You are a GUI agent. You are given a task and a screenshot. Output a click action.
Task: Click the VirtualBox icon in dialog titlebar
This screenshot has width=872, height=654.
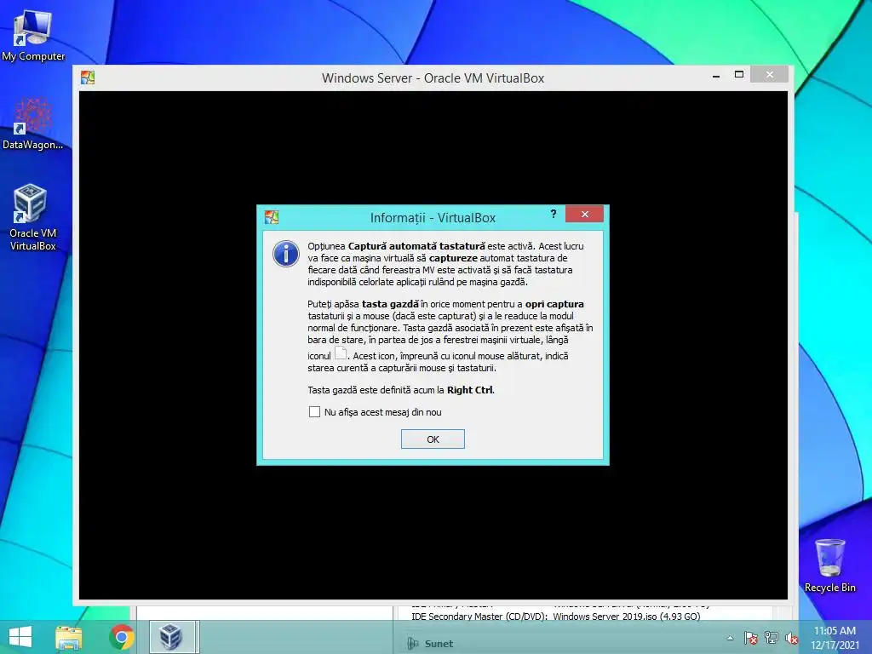click(272, 217)
